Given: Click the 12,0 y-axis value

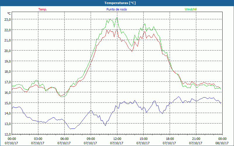Looking at the screenshot, I should 7,134.
